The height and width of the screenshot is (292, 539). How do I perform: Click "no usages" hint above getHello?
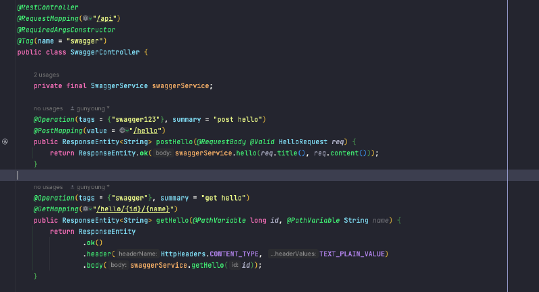(48, 186)
